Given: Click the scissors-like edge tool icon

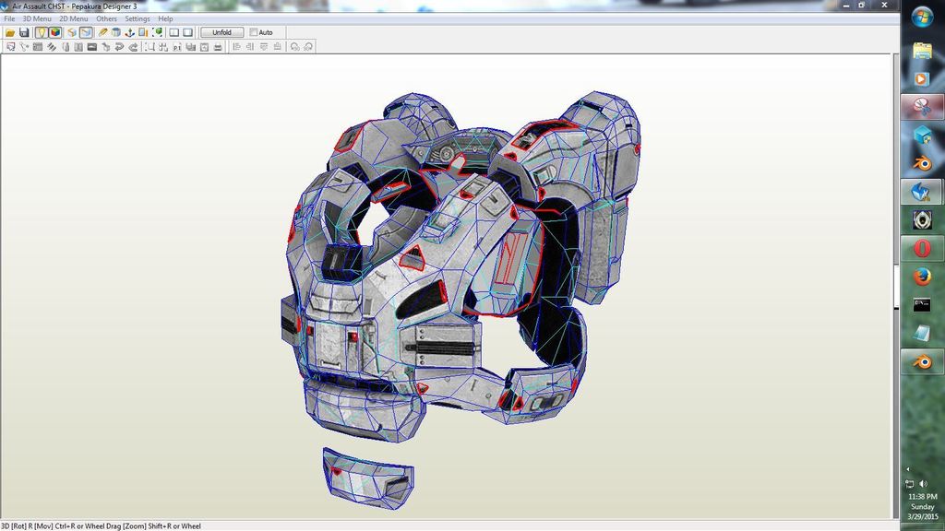Looking at the screenshot, I should [24, 47].
